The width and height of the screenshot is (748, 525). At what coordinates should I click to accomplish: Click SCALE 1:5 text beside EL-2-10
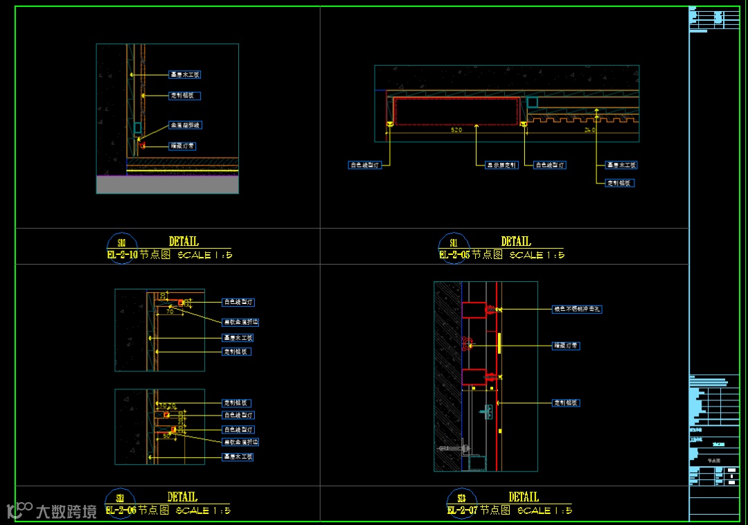point(204,255)
